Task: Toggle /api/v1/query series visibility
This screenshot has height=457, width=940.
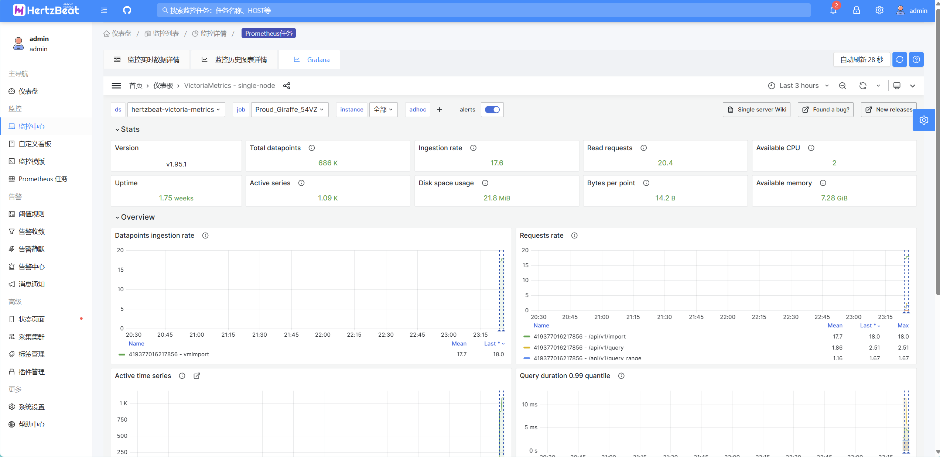Action: pyautogui.click(x=578, y=348)
